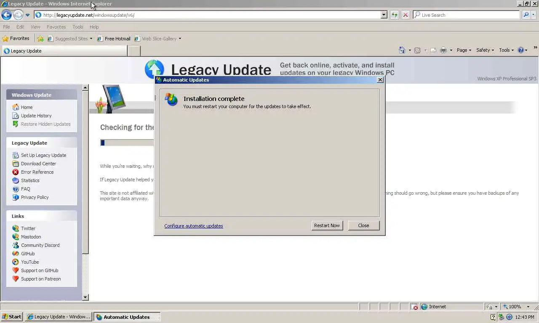Click the YouTube link icon
The height and width of the screenshot is (323, 539).
(x=16, y=262)
